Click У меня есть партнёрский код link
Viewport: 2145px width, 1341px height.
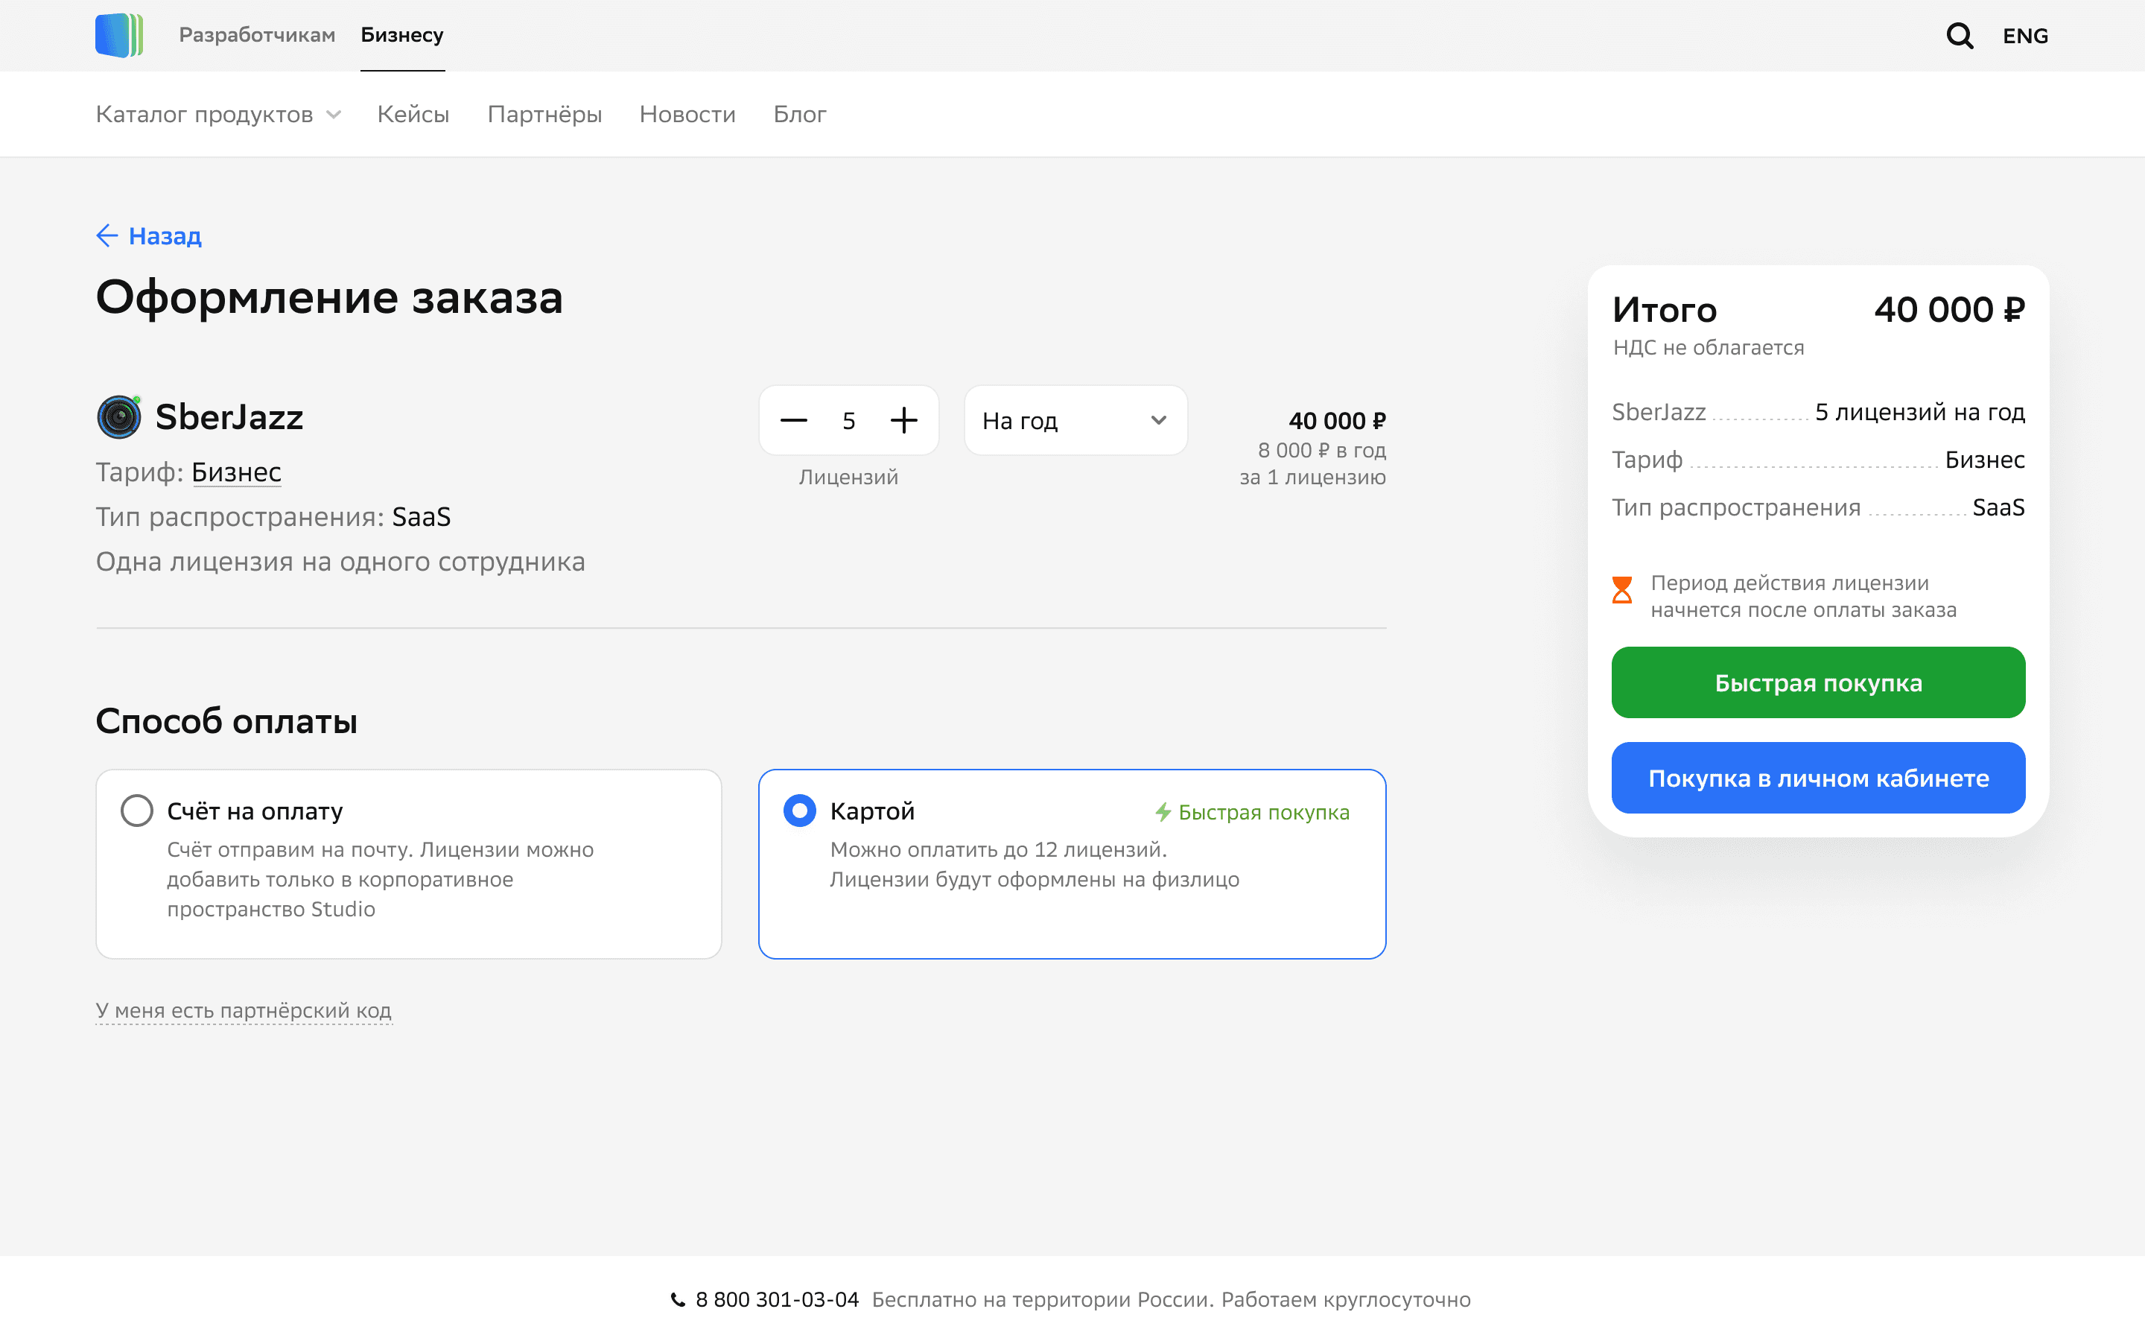[x=243, y=1011]
